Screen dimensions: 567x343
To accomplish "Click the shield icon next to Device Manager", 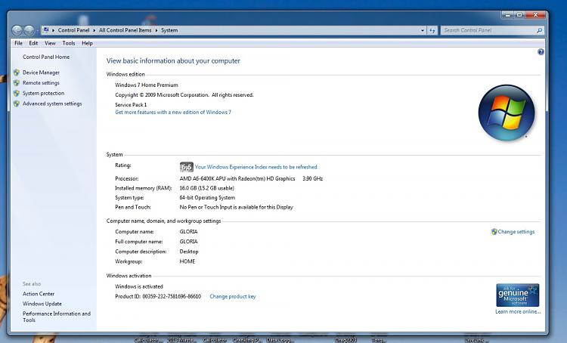I will [17, 73].
